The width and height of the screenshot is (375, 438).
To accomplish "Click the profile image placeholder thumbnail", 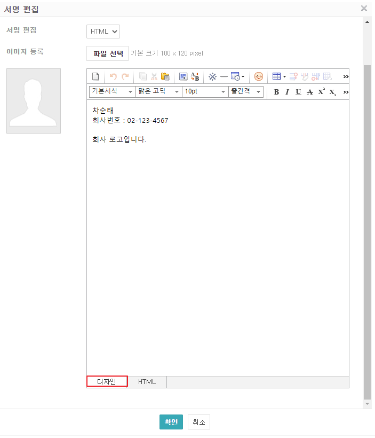I will tap(34, 101).
